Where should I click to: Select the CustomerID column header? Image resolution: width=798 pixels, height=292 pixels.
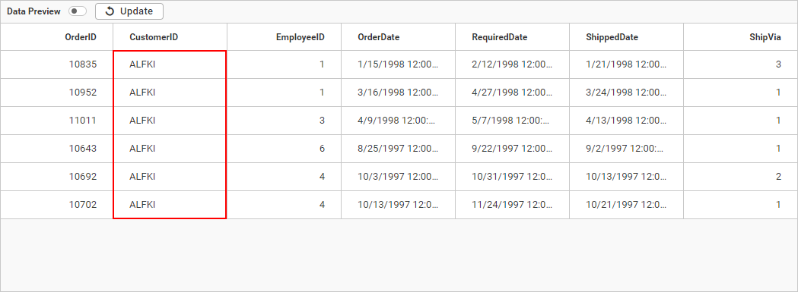170,37
